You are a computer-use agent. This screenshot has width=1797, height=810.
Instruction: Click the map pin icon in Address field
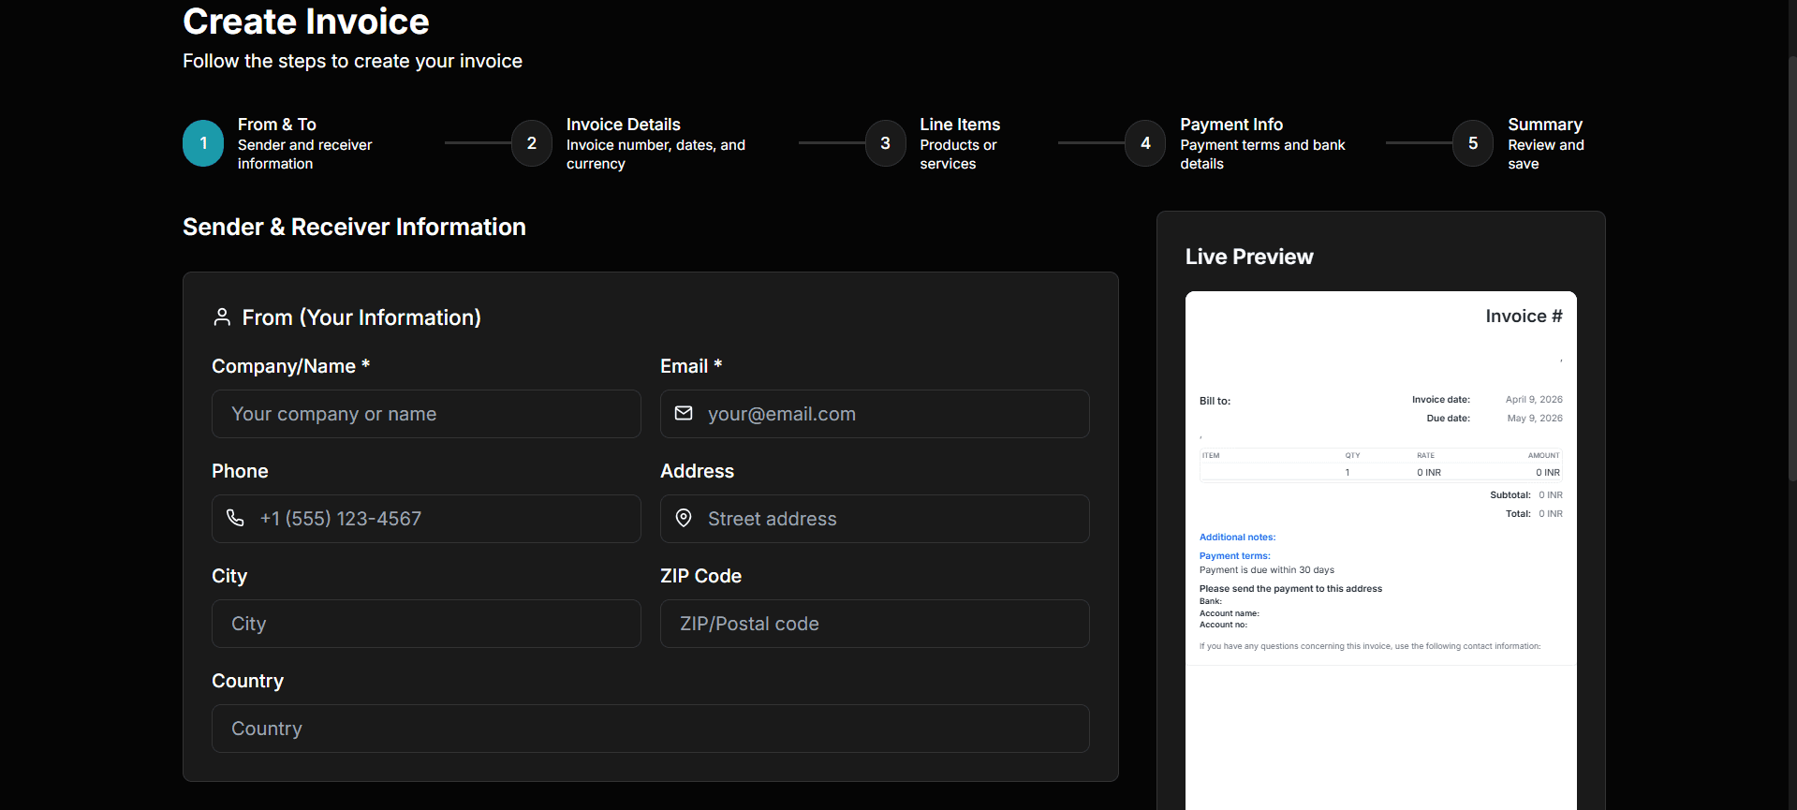(x=684, y=518)
